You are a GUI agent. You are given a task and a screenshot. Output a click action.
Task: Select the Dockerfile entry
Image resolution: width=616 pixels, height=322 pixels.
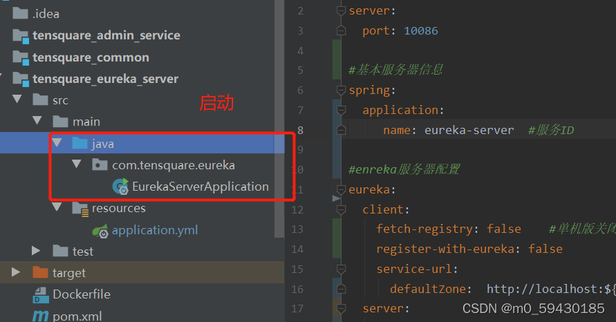tap(82, 294)
